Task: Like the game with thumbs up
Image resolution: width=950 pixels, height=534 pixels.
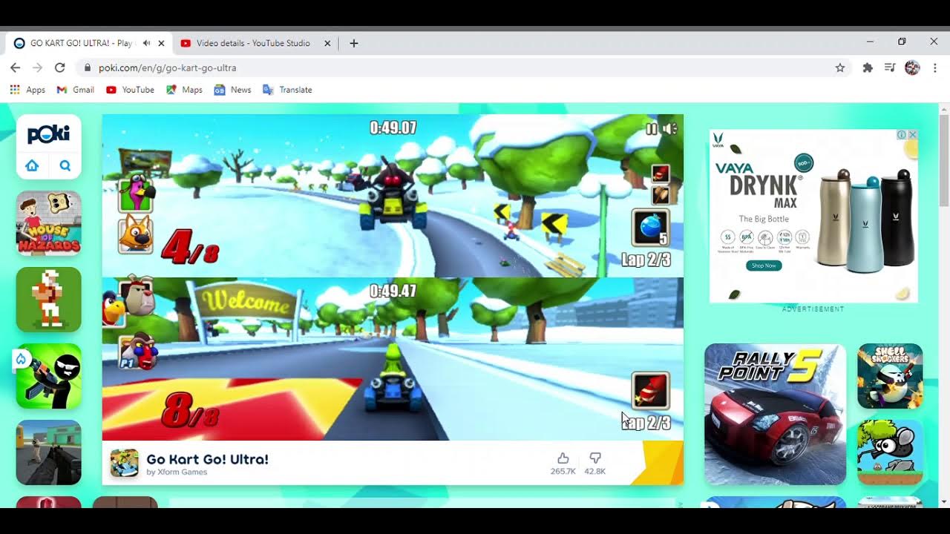Action: 563,458
